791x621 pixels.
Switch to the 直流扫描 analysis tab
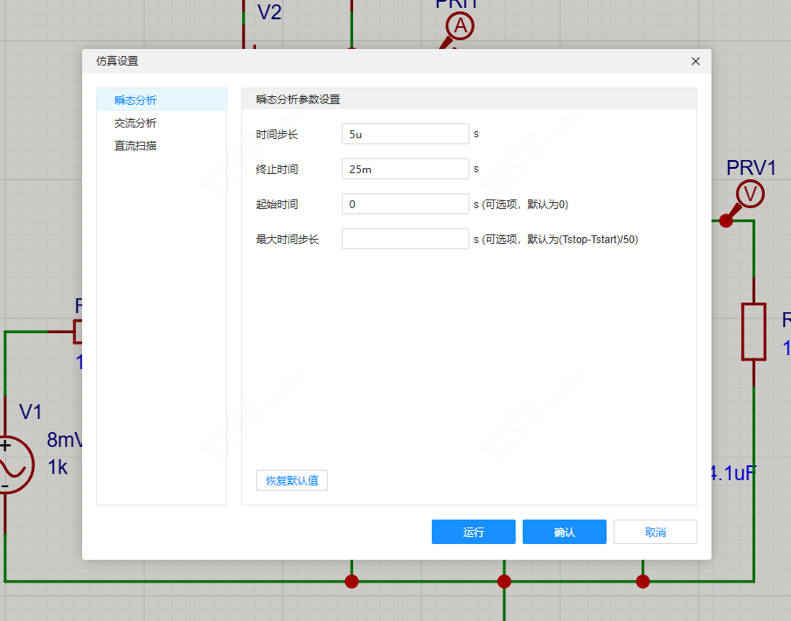coord(137,145)
